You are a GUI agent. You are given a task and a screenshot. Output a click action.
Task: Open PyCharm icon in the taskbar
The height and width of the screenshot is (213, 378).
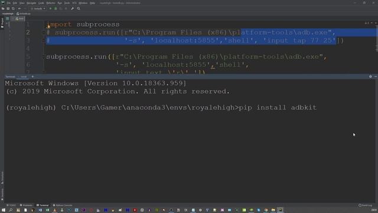coord(281,210)
